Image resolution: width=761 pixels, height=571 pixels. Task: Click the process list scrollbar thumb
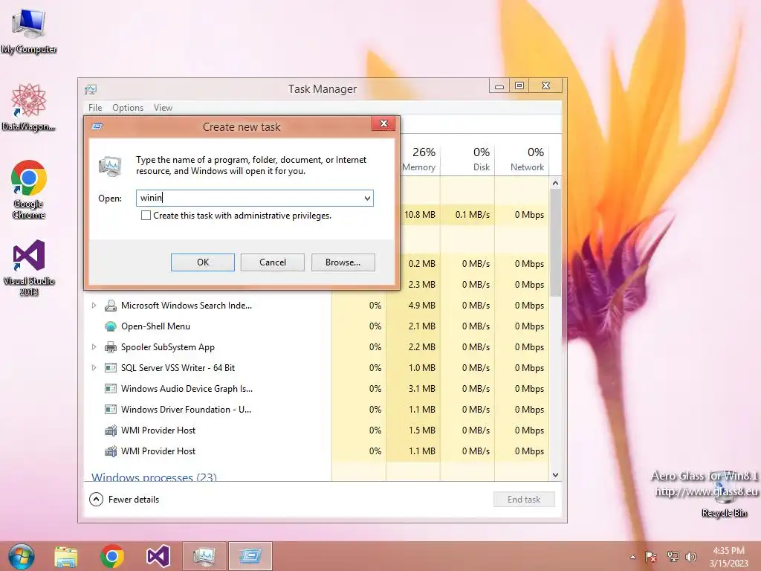(x=556, y=243)
